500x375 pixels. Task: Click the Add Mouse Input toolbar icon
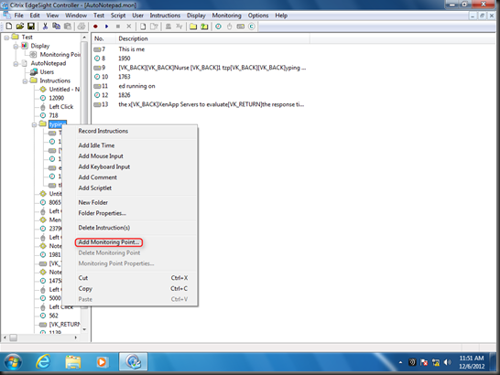229,27
